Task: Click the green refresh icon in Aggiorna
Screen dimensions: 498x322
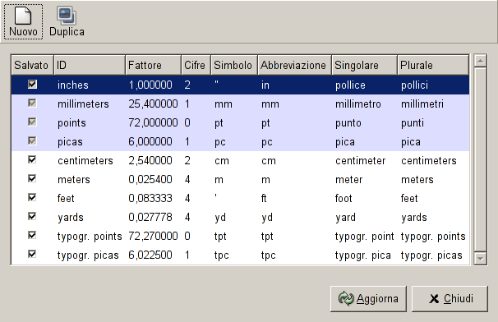Action: (345, 298)
